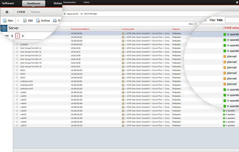Select the web006 row checkbox

point(17,111)
